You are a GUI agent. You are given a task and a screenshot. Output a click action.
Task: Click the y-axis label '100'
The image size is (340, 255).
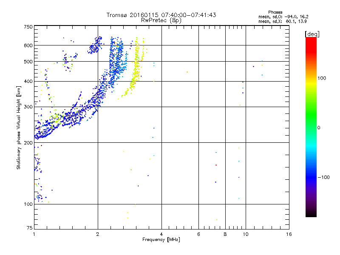point(28,204)
